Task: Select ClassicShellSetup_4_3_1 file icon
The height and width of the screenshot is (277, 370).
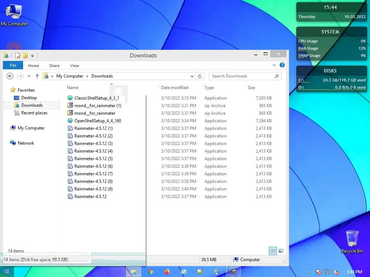Action: tap(70, 98)
